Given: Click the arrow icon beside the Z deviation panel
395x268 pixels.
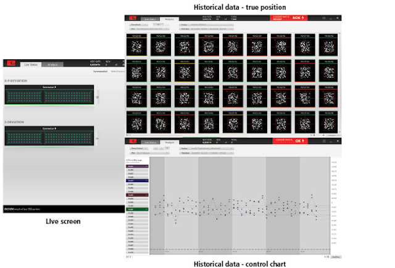Looking at the screenshot, I should 98,138.
